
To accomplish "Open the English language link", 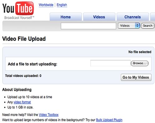I will pos(62,5).
